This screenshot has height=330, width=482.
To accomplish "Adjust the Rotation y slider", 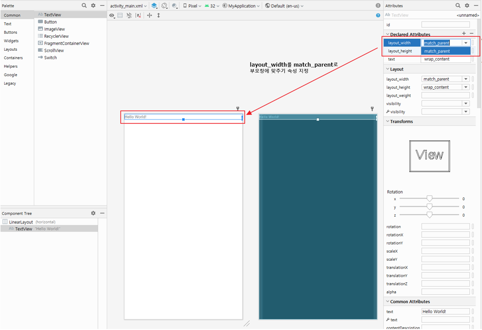I will pyautogui.click(x=429, y=207).
